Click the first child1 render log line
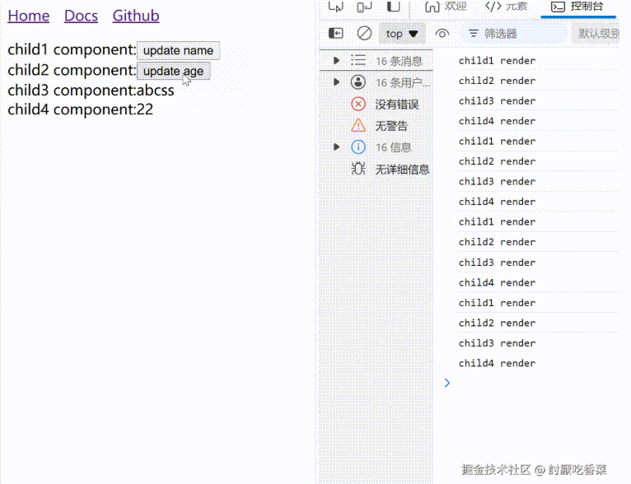Image resolution: width=631 pixels, height=484 pixels. 497,61
